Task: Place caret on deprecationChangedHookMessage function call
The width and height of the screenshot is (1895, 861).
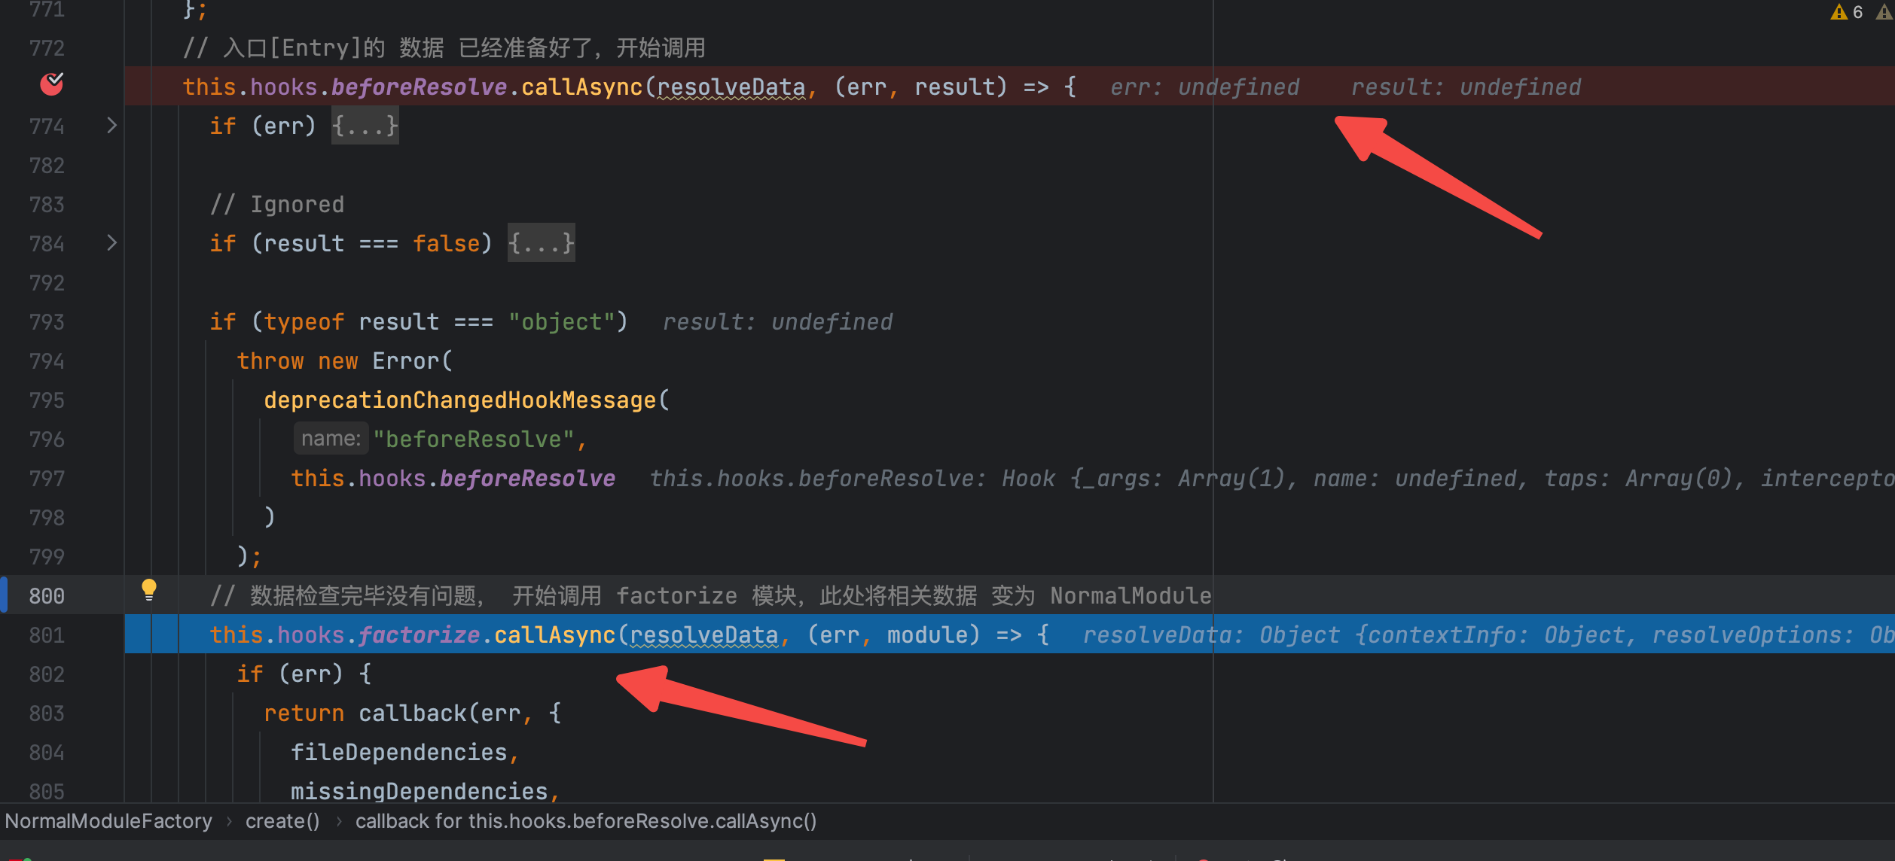Action: pyautogui.click(x=459, y=400)
